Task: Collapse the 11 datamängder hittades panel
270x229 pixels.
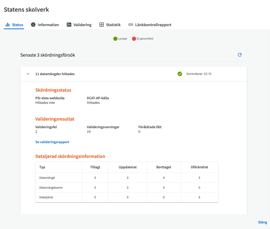Action: click(x=28, y=74)
